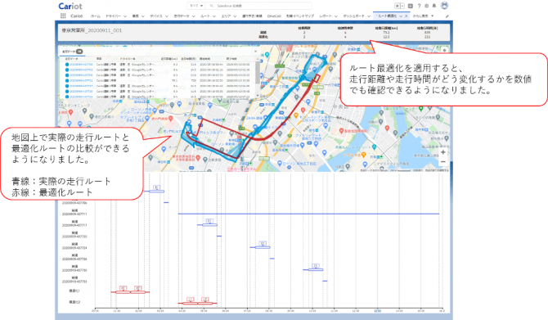Open the setup gear icon

point(427,6)
